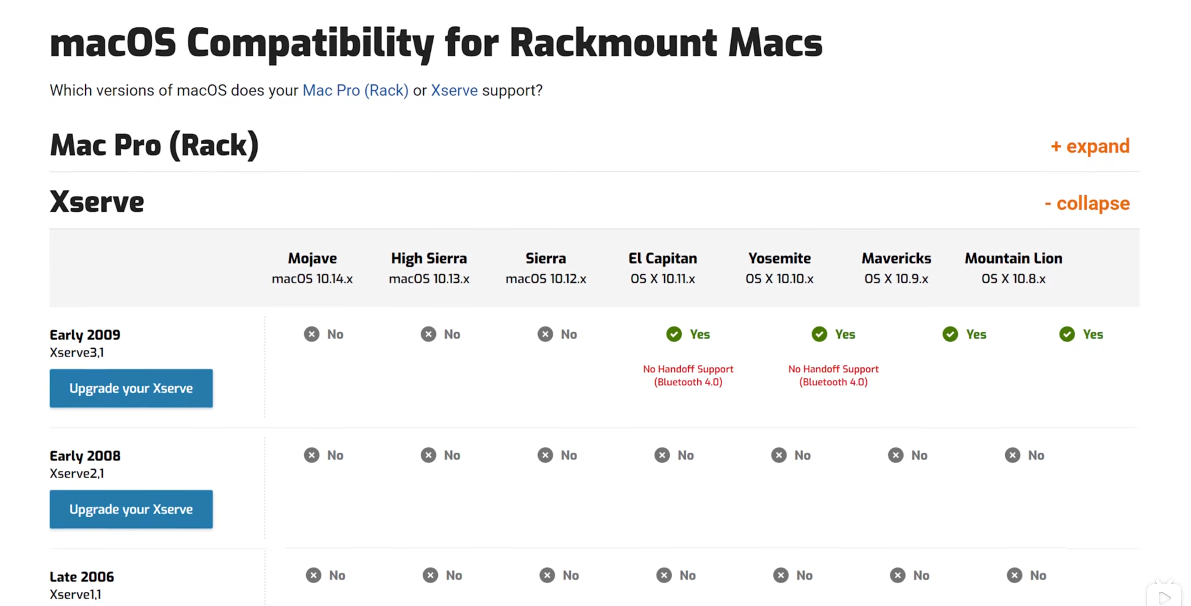Click the green Yes checkmark under El Capitan

[x=674, y=334]
